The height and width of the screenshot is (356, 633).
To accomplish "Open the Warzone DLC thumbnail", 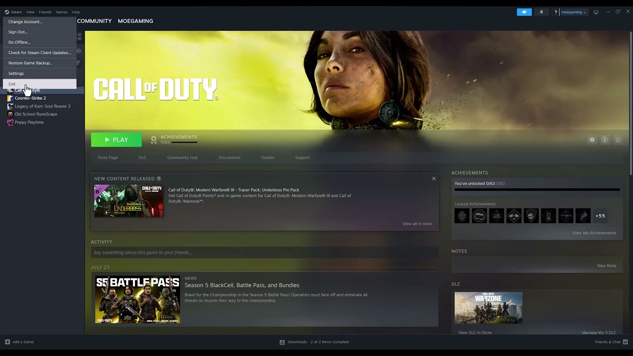I will coord(488,308).
